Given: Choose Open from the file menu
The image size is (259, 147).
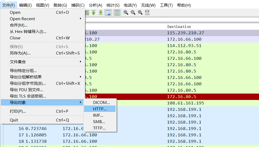Looking at the screenshot, I should pos(42,12).
